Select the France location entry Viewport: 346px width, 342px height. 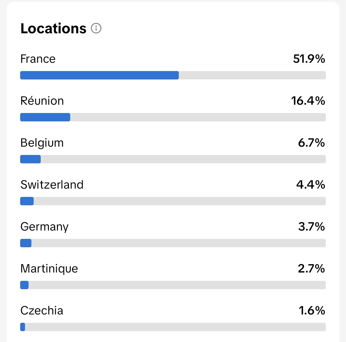point(38,59)
